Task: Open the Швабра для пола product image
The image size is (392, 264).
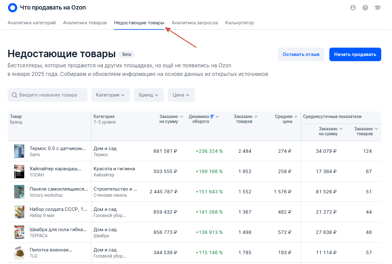Action: tap(19, 232)
